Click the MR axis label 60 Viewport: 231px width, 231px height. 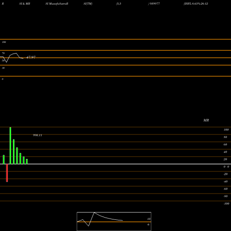225,145
